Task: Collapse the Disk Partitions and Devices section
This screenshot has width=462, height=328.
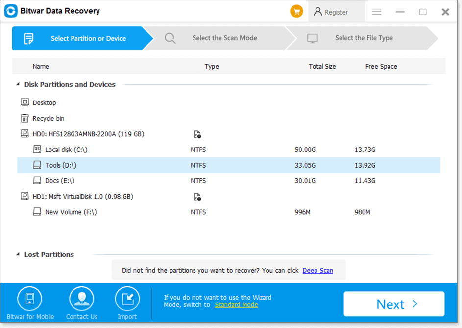Action: click(x=19, y=85)
